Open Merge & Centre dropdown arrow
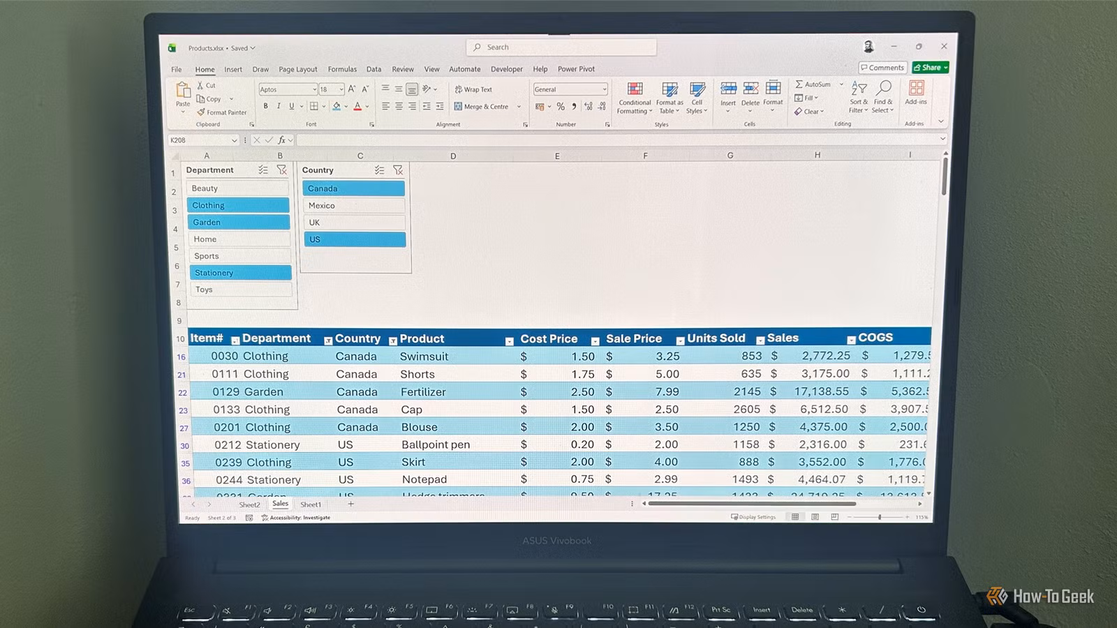 pyautogui.click(x=519, y=107)
